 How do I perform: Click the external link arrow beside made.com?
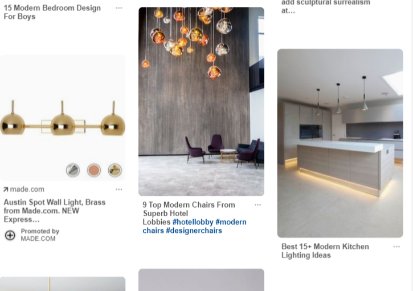click(6, 189)
